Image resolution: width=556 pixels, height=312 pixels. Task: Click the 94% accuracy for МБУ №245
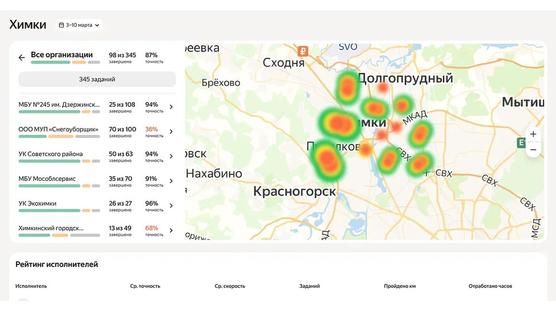(152, 104)
